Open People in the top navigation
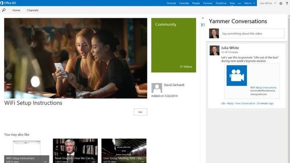 click(196, 3)
